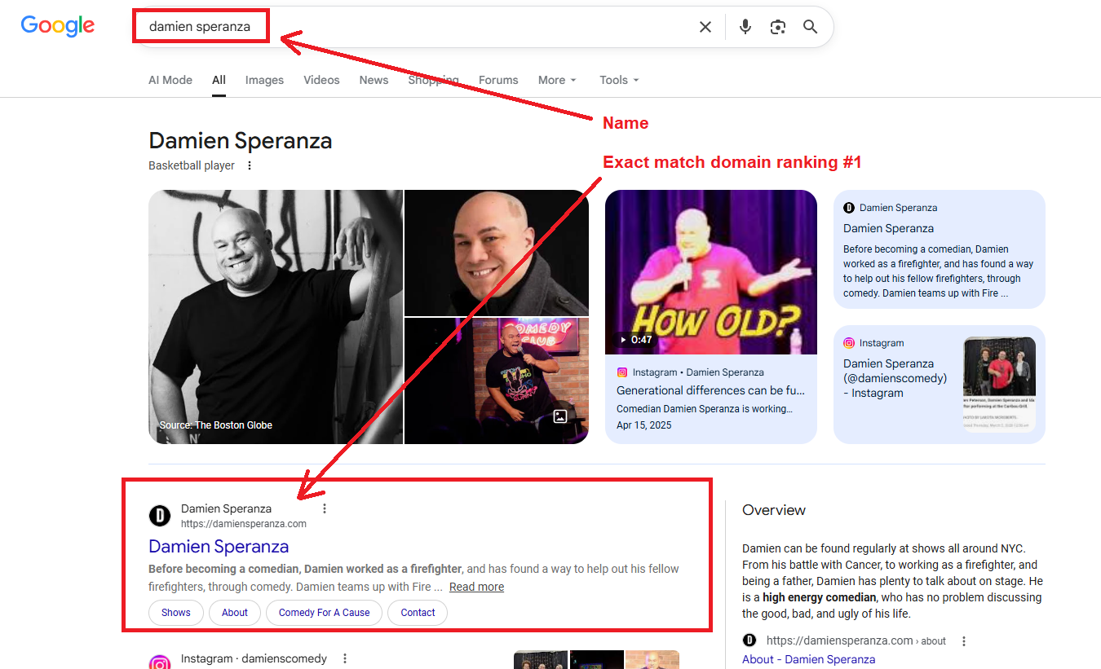This screenshot has height=669, width=1101.
Task: Click the Overview heading
Action: click(x=774, y=510)
